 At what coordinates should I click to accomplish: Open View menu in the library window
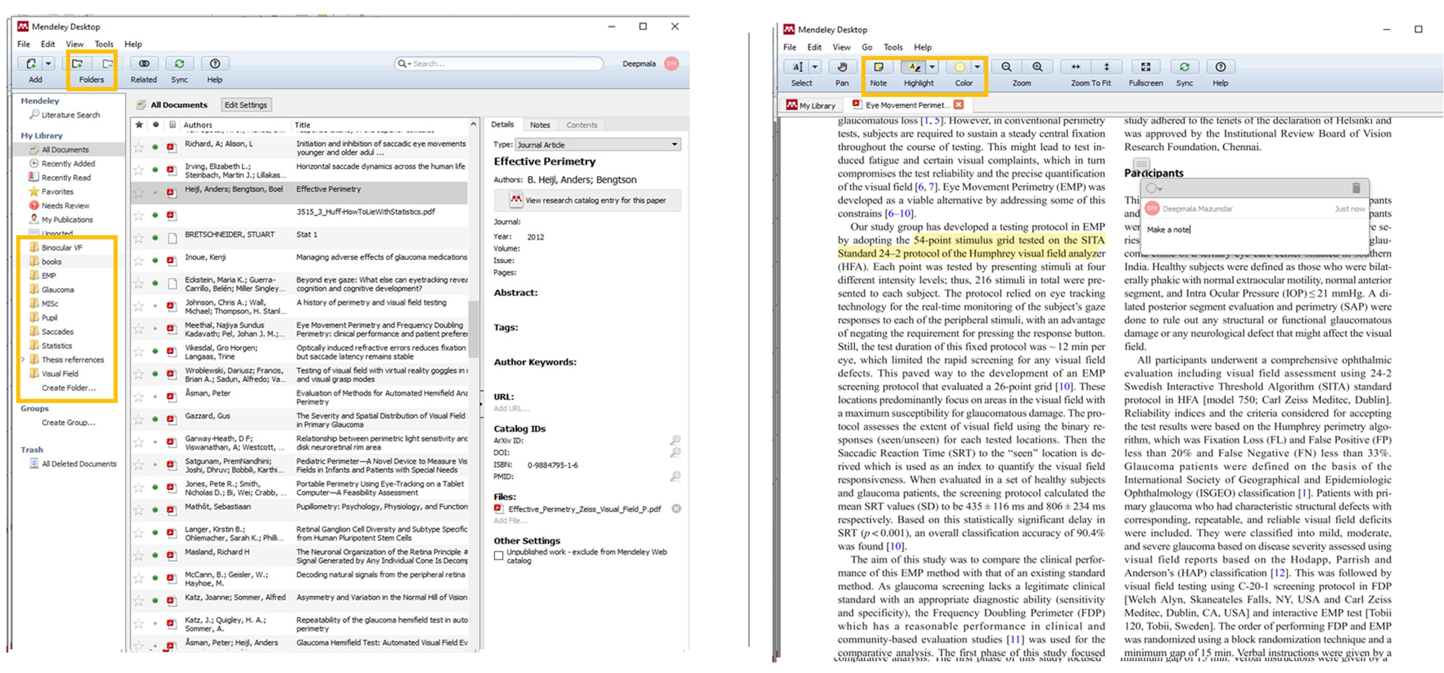point(75,44)
